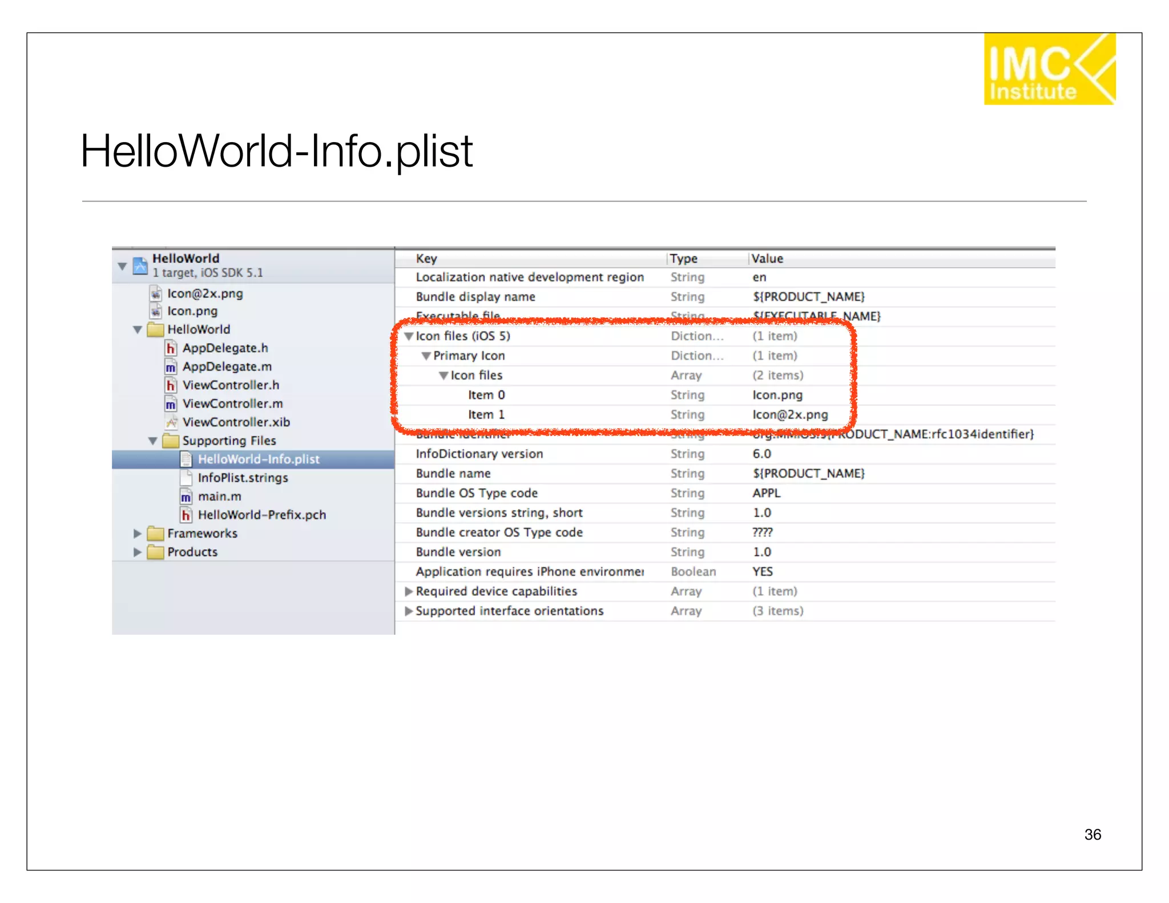Click the HelloWorld Xcode project icon
The image size is (1169, 903).
pyautogui.click(x=140, y=266)
